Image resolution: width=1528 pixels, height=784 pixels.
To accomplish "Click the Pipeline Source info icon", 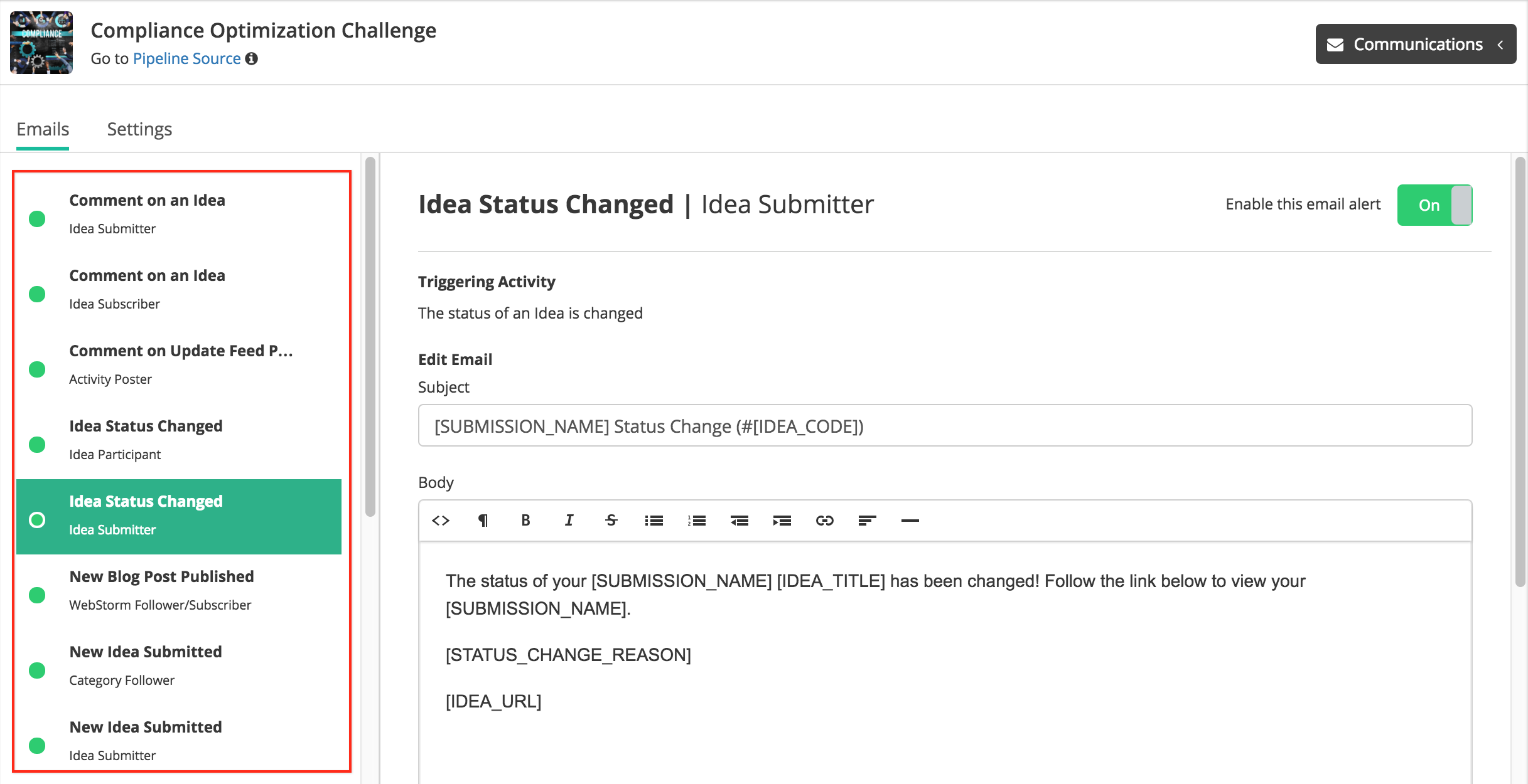I will point(252,58).
